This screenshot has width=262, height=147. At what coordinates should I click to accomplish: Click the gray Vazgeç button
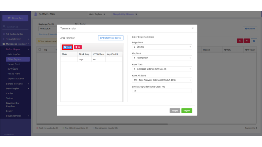tap(175, 111)
